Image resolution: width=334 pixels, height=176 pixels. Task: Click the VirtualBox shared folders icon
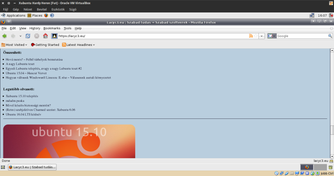(292, 173)
